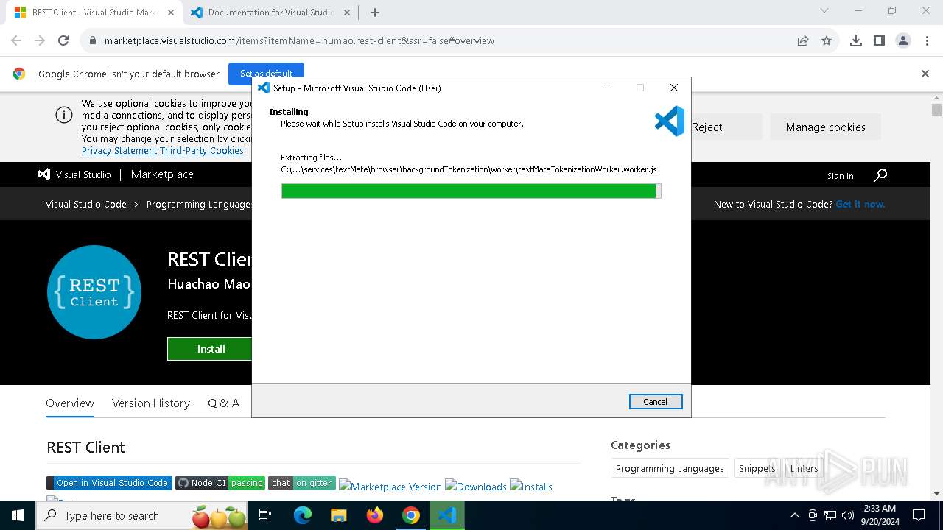Click the REST Client heading text

(x=85, y=448)
